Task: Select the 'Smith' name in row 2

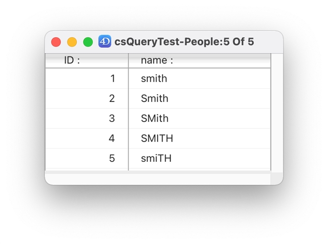Action: 154,98
